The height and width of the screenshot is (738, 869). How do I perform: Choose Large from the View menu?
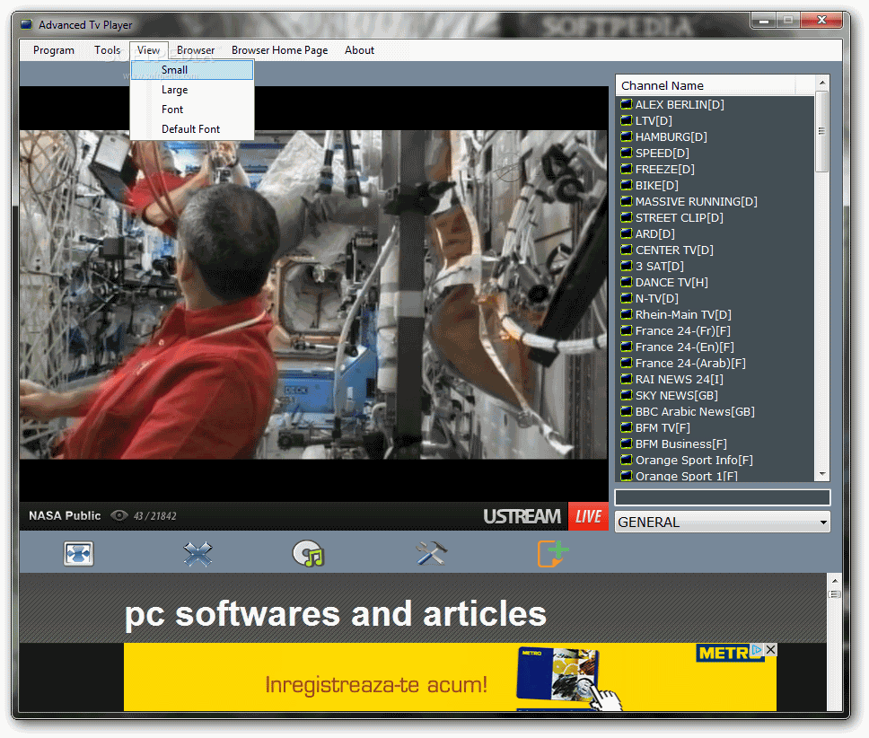click(x=192, y=90)
